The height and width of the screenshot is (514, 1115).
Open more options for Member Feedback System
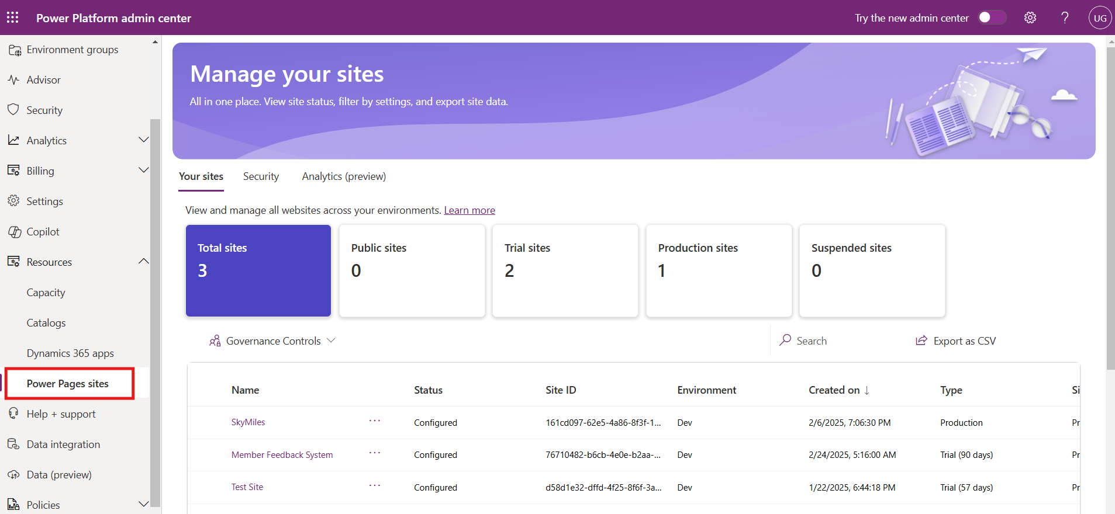(x=375, y=453)
